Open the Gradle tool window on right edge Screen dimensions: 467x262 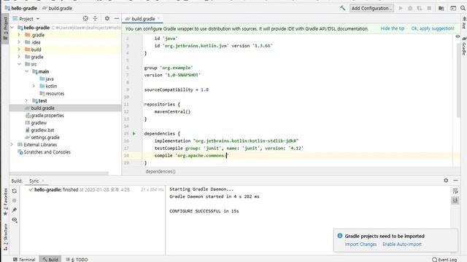pyautogui.click(x=464, y=46)
